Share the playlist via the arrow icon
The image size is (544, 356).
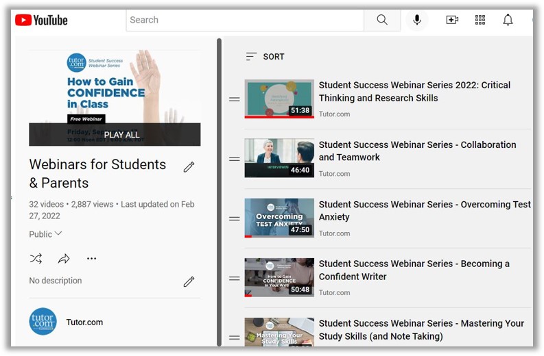click(64, 258)
